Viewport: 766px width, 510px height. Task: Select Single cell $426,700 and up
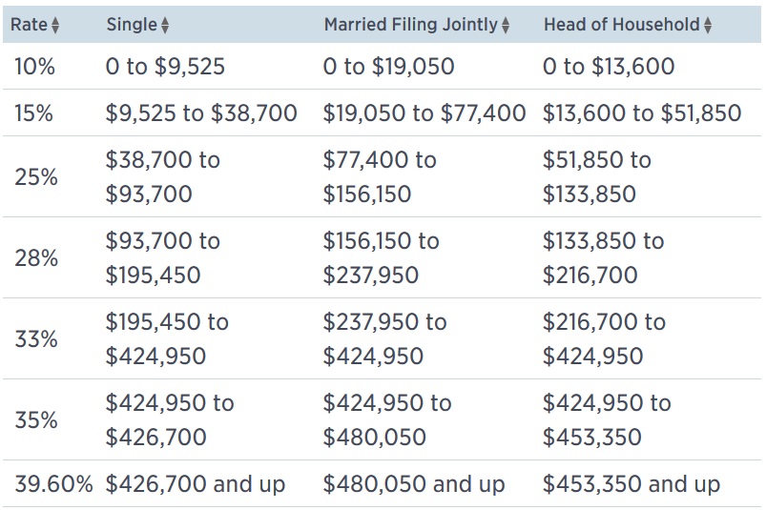tap(196, 484)
